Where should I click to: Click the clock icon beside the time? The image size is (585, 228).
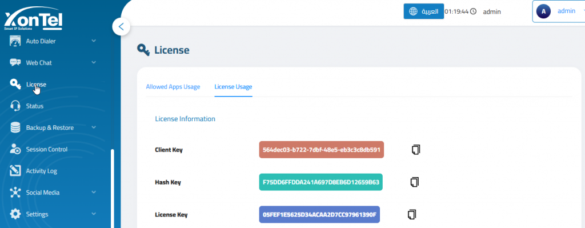(473, 11)
